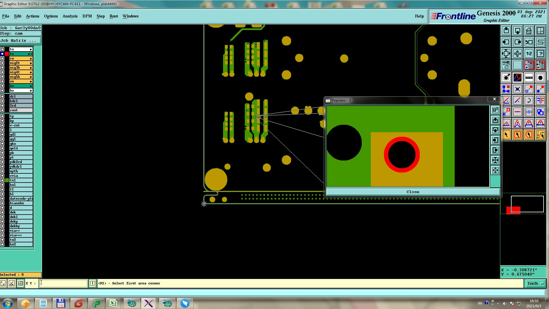Image resolution: width=549 pixels, height=309 pixels.
Task: Open the Inch units dropdown
Action: (x=535, y=283)
